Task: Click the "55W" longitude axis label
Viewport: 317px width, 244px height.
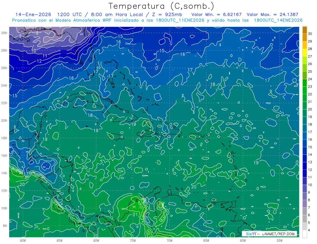Action: pyautogui.click(x=279, y=241)
